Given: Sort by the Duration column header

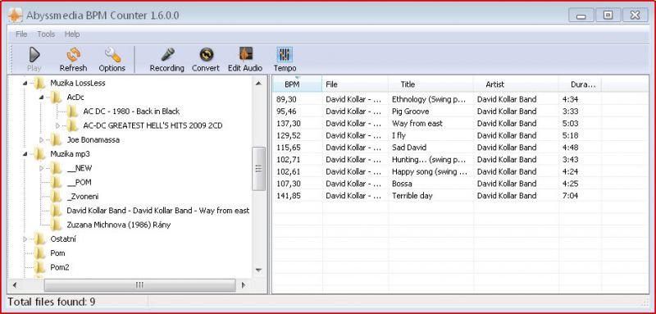Looking at the screenshot, I should [x=581, y=84].
